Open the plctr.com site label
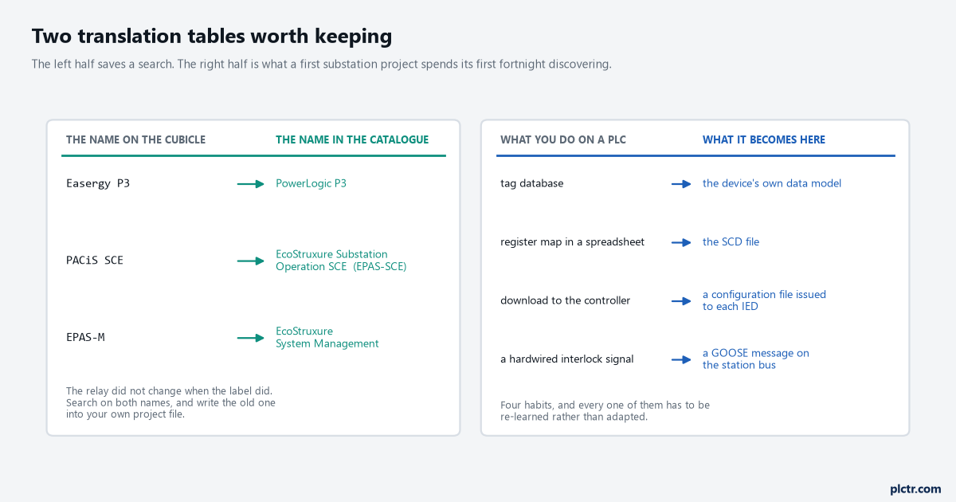 pos(915,489)
